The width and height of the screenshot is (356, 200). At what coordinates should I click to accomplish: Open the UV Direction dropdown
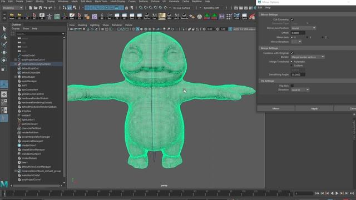tap(300, 90)
